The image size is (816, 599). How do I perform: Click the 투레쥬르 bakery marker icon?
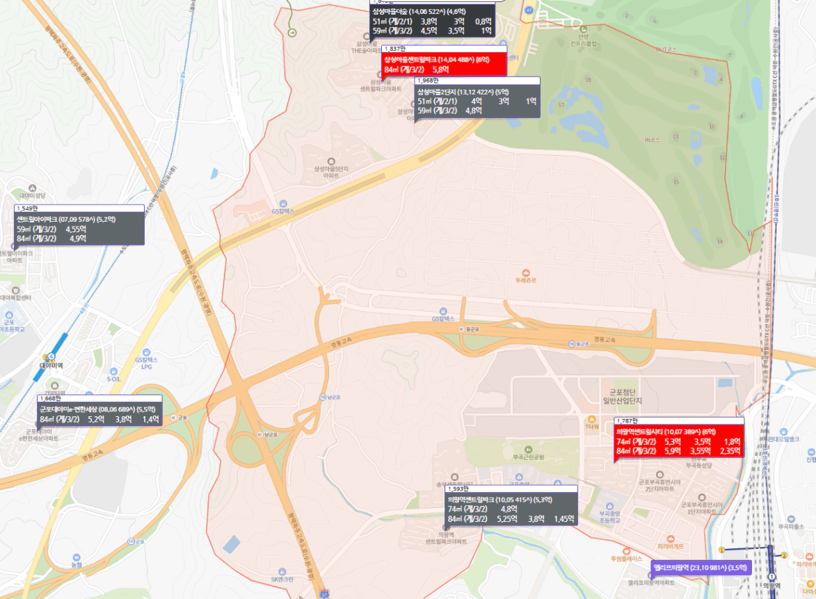click(526, 273)
